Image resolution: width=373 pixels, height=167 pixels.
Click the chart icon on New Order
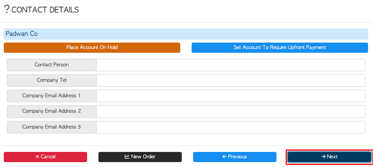[x=127, y=156]
